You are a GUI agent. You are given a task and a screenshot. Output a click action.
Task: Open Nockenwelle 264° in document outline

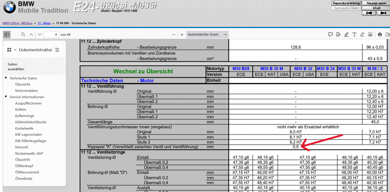[29, 153]
